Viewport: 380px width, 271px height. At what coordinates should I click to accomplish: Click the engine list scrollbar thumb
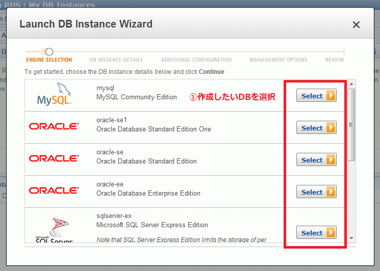click(351, 125)
